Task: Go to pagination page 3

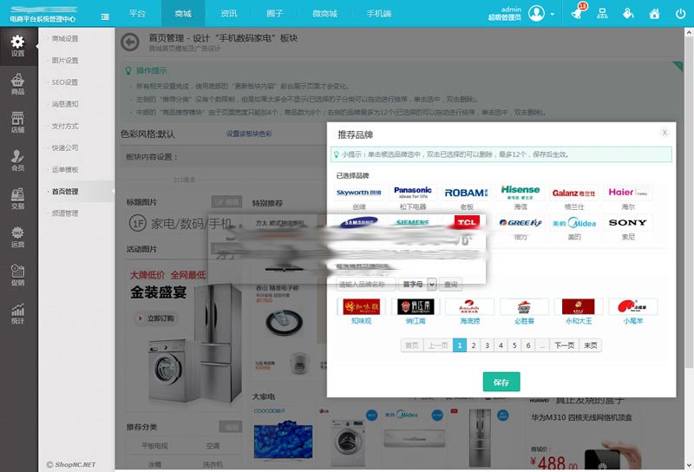Action: click(x=487, y=345)
